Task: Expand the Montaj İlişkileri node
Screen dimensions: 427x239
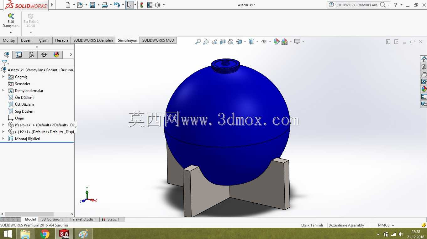Action: (3, 139)
